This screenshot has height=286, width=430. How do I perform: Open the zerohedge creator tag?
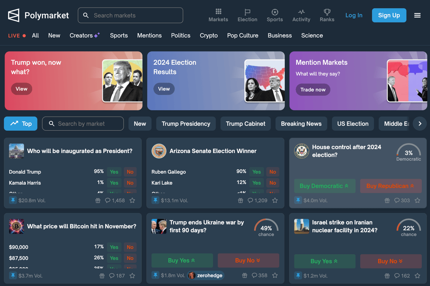pyautogui.click(x=206, y=275)
